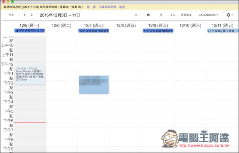Switch to month view 月

pos(161,15)
